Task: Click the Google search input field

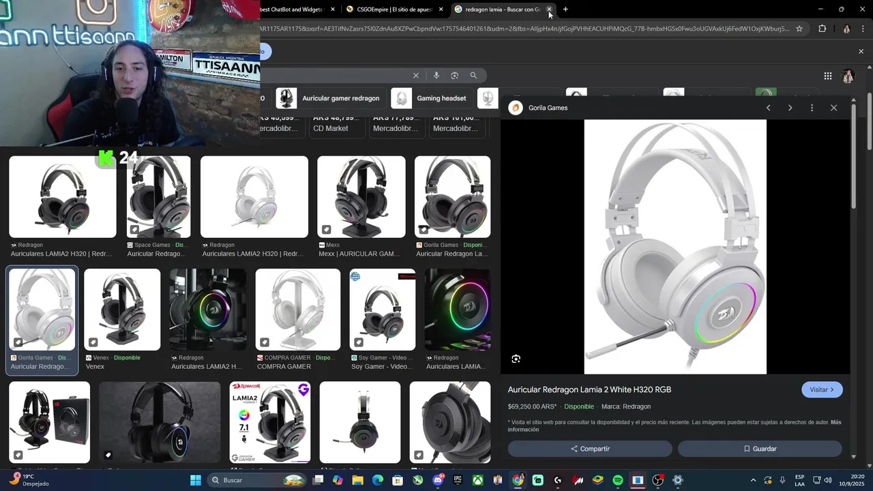Action: click(x=334, y=75)
